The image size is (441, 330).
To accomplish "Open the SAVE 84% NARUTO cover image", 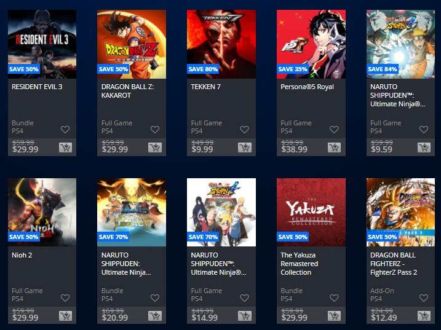I will pos(400,44).
